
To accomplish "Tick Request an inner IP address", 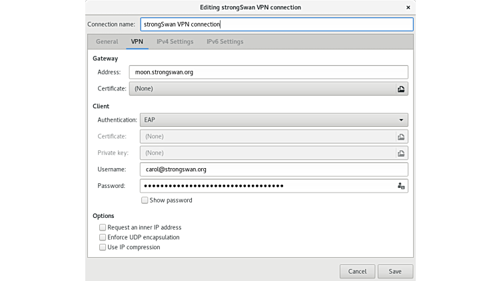I will coord(103,227).
